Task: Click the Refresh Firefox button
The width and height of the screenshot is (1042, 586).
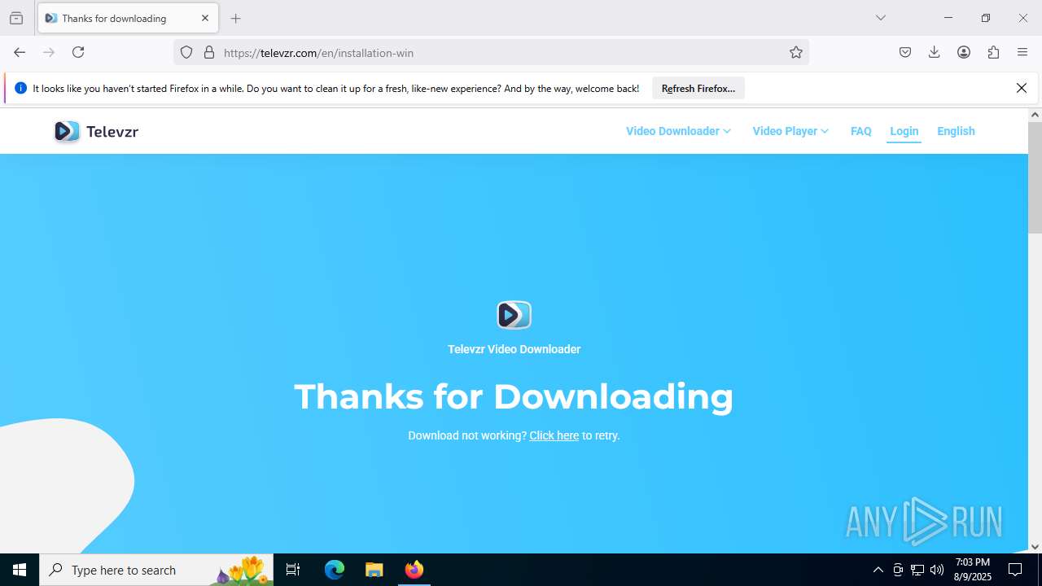Action: [x=698, y=88]
